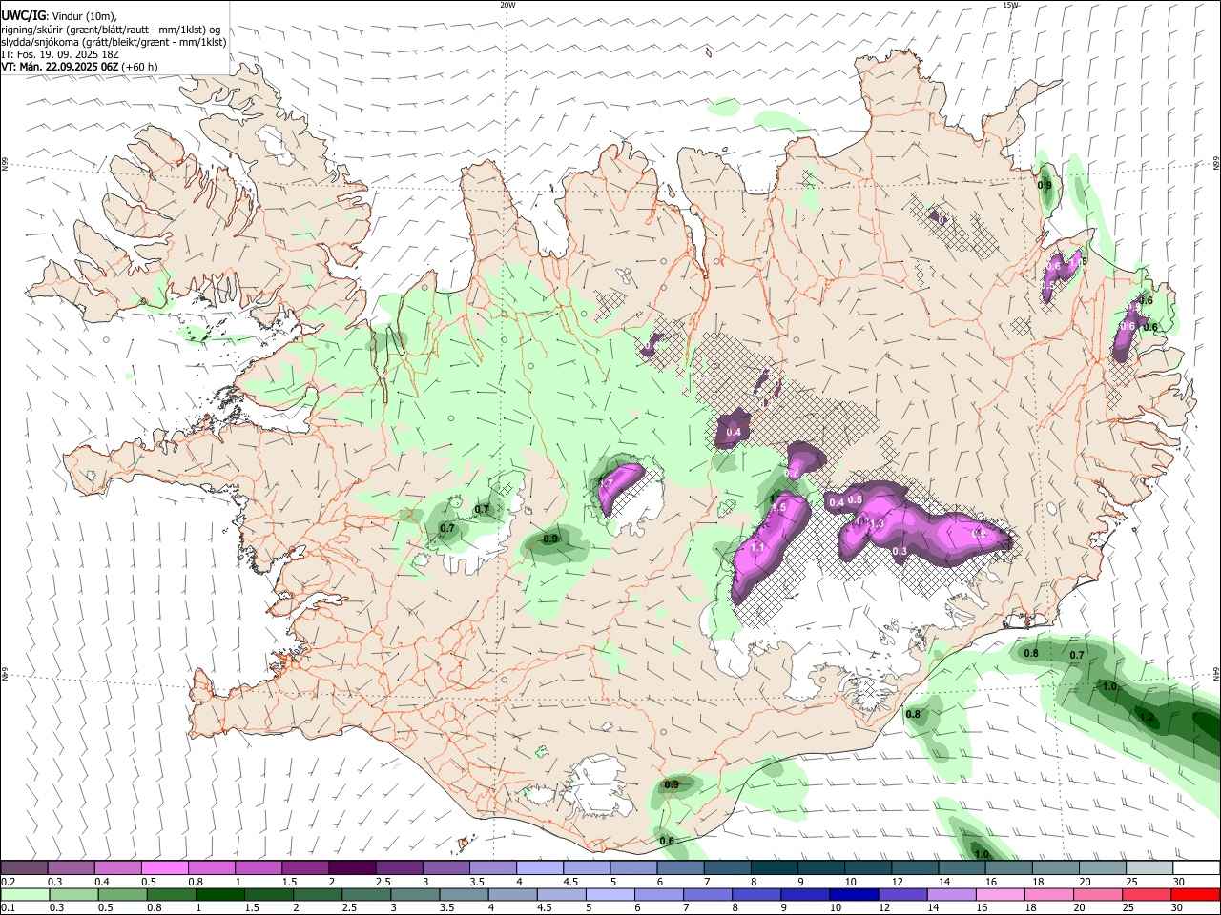The image size is (1221, 915).
Task: Pick the bottom-row lilac swatch labeled 14
Action: click(x=950, y=894)
